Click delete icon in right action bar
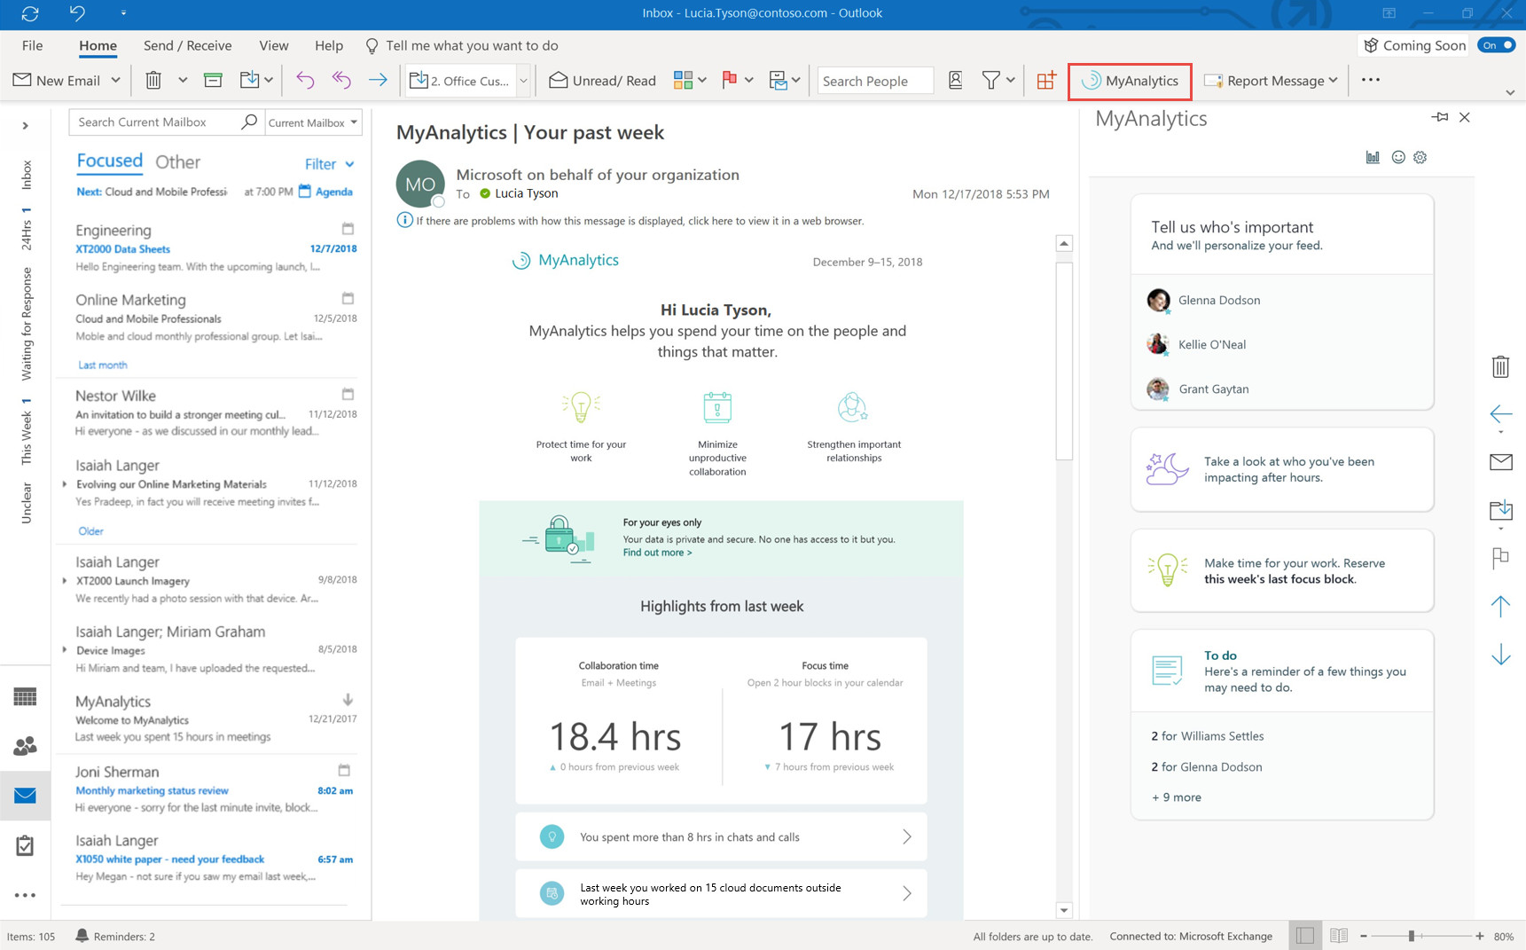Viewport: 1526px width, 950px height. 1500,366
